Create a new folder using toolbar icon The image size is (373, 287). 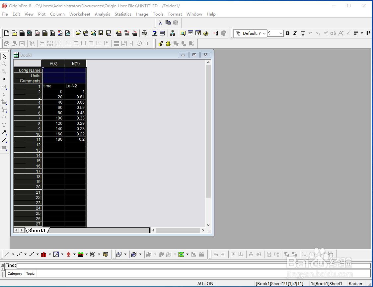coord(14,33)
